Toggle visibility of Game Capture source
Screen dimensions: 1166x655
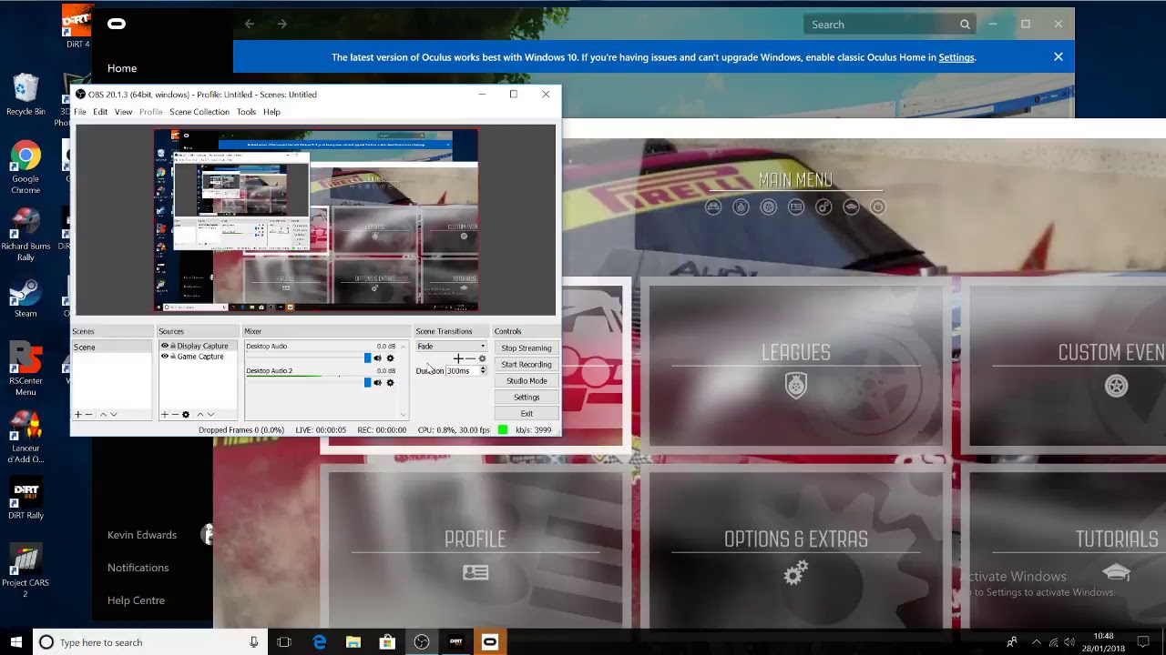point(165,357)
